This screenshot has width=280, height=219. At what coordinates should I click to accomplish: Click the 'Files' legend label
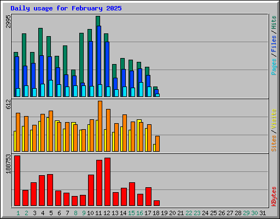273,44
